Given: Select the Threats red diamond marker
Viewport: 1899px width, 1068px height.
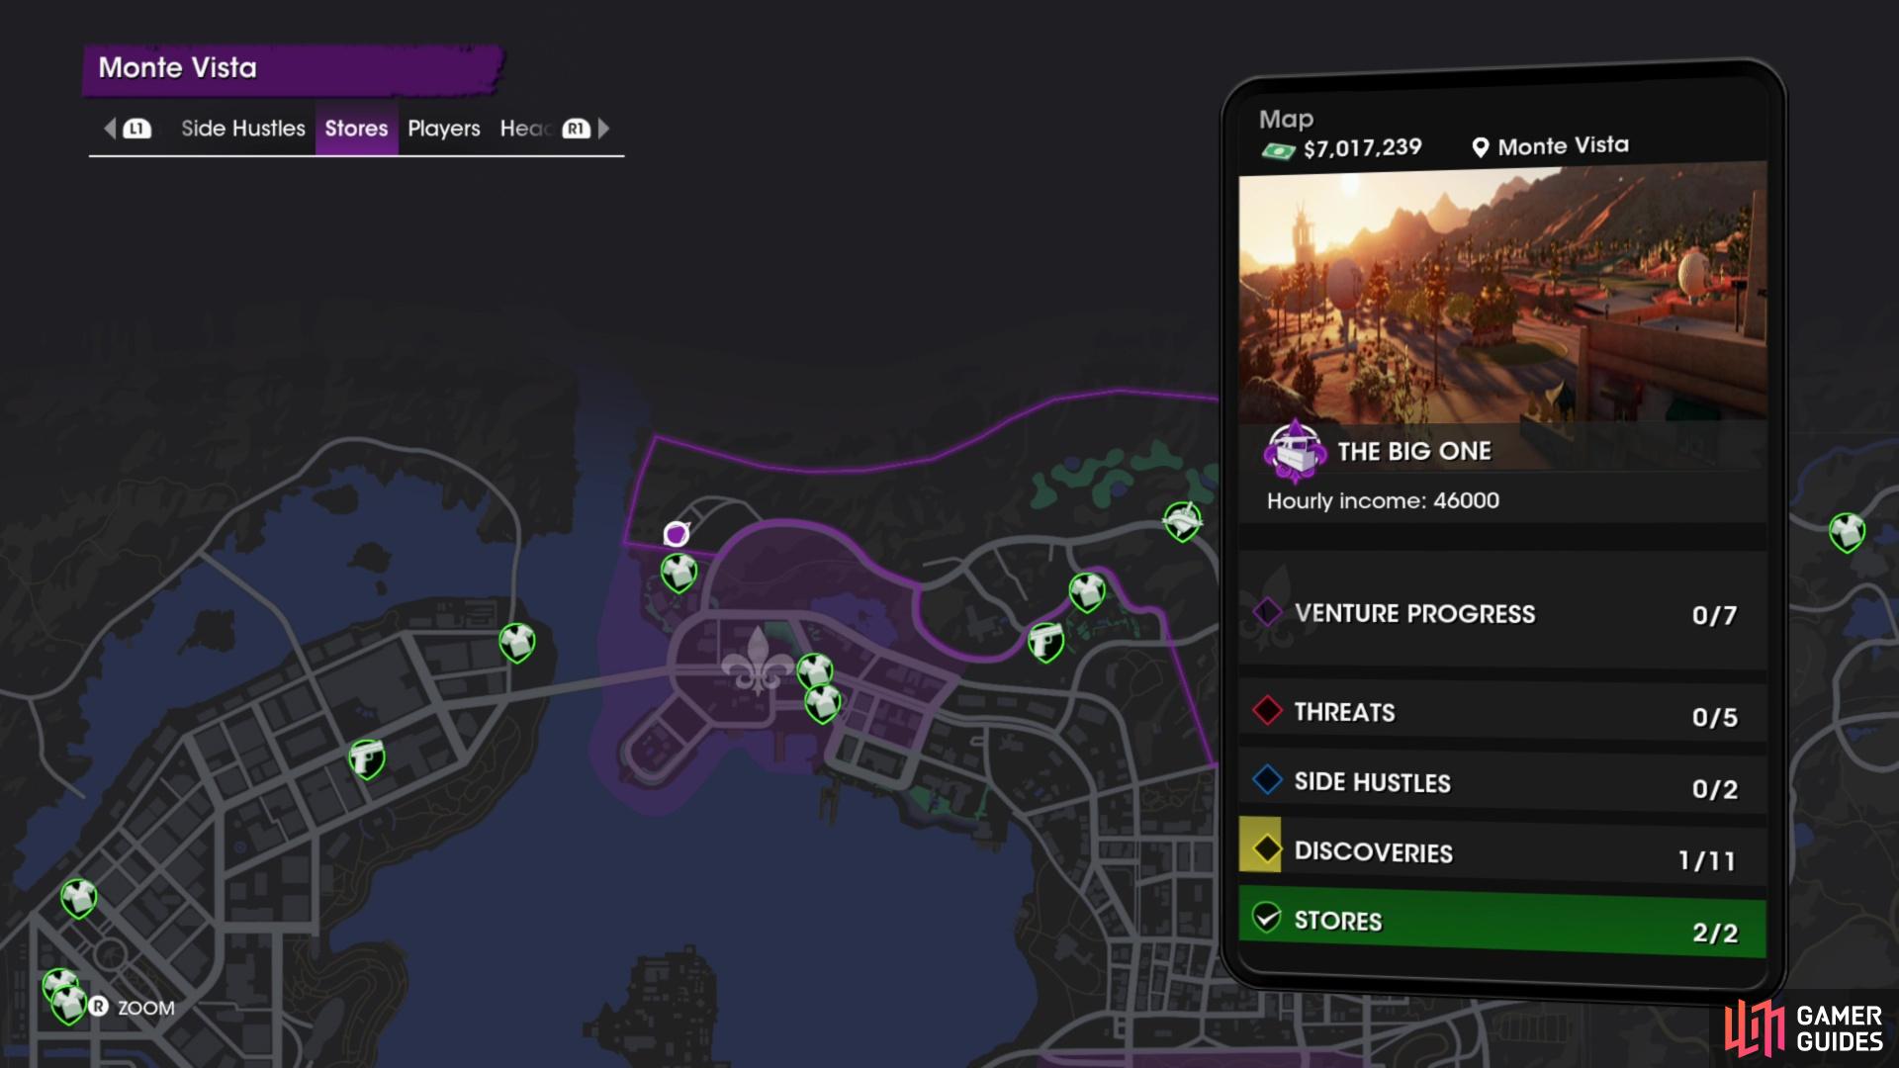Looking at the screenshot, I should pos(1267,710).
